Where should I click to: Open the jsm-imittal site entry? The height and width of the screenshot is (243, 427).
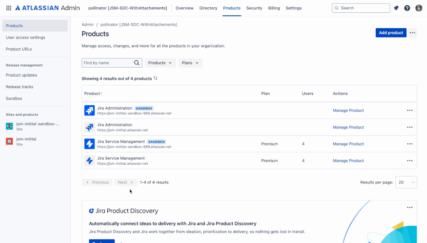pyautogui.click(x=35, y=141)
